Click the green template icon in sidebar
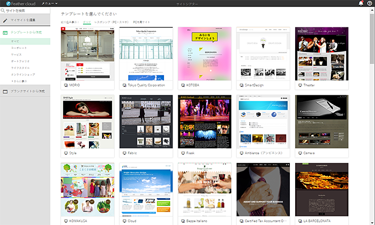Image resolution: width=375 pixels, height=225 pixels. [x=5, y=33]
